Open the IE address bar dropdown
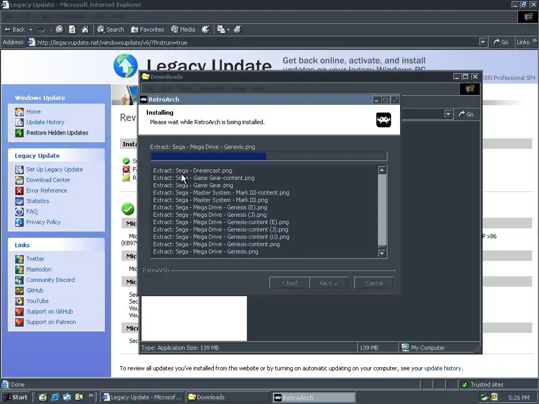Viewport: 539px width, 404px height. coord(483,42)
